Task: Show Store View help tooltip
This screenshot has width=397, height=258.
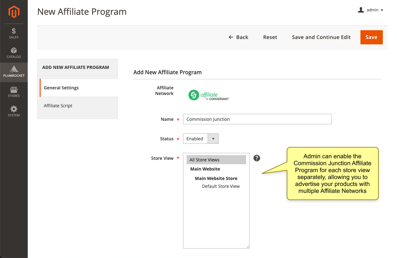Action: [257, 158]
